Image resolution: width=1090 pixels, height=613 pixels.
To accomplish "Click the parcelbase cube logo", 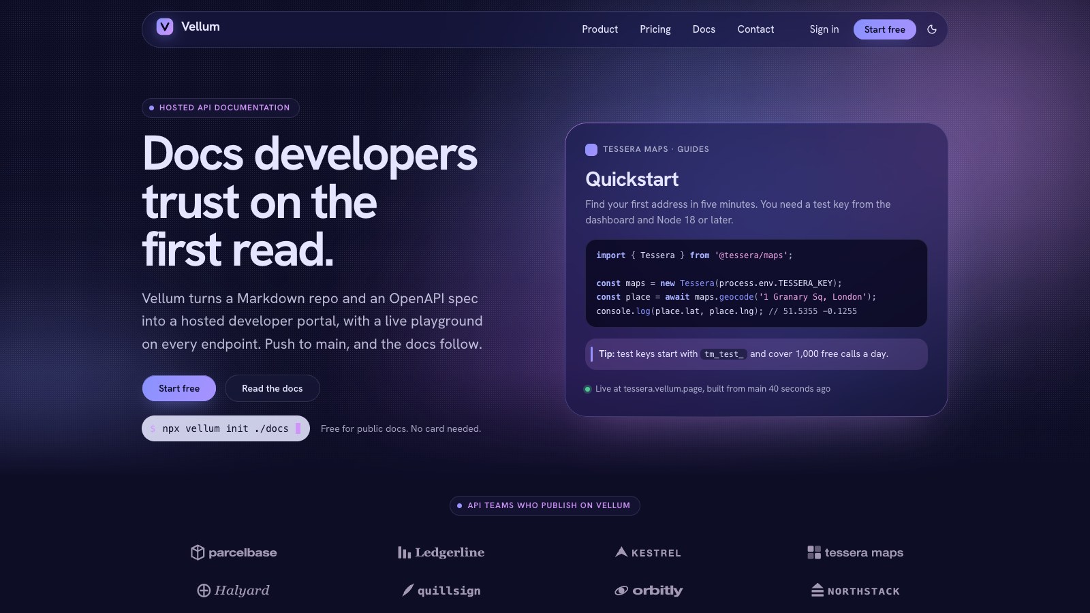I will click(198, 552).
